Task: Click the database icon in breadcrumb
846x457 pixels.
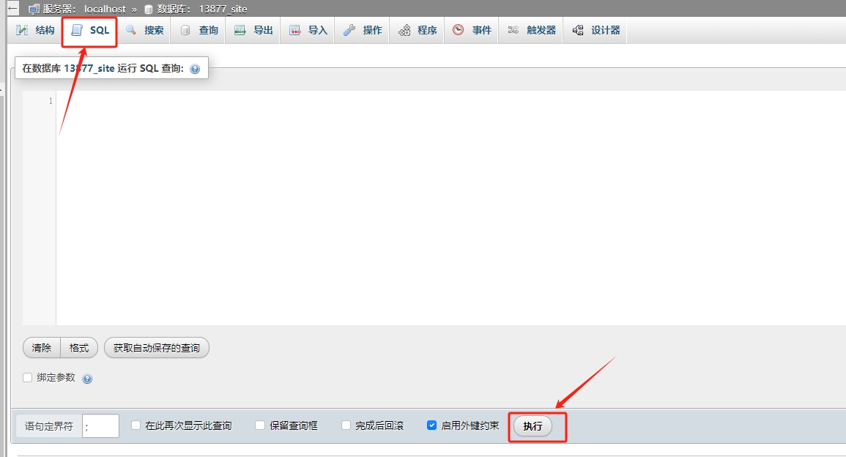Action: pyautogui.click(x=149, y=10)
